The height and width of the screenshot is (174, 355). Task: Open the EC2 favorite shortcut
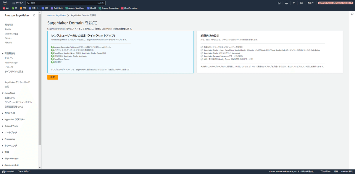coord(23,8)
